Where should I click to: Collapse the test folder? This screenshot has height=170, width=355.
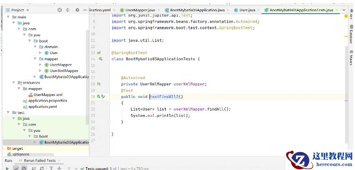[x=8, y=113]
